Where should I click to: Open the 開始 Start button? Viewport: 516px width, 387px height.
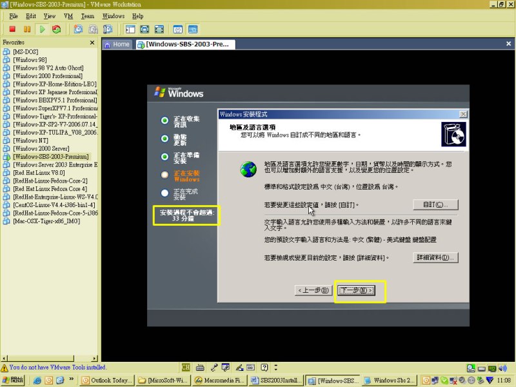click(13, 380)
